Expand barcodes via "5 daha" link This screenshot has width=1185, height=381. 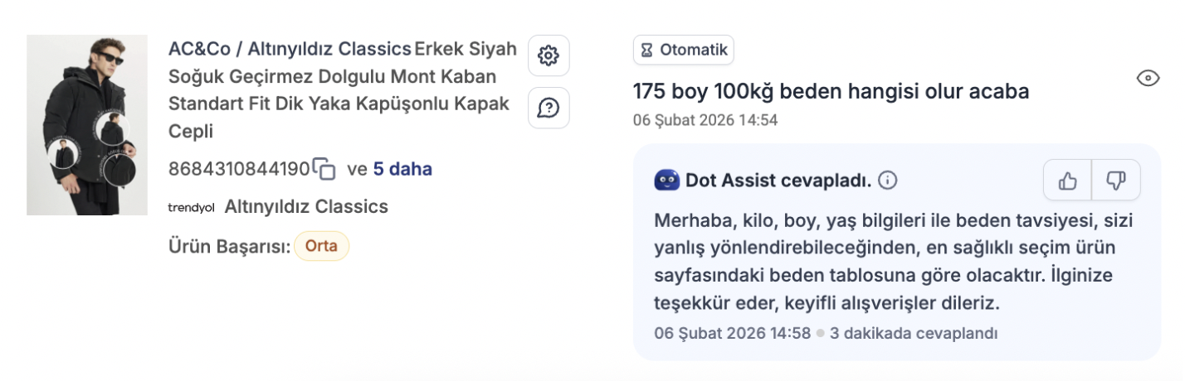click(402, 169)
